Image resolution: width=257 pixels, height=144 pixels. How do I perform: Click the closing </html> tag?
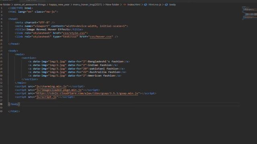coord(14,111)
